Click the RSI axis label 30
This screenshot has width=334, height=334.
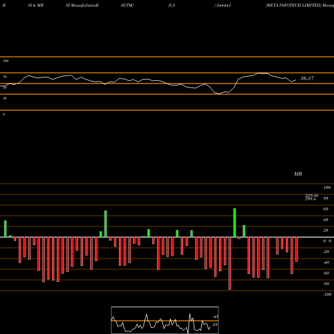tap(5, 98)
